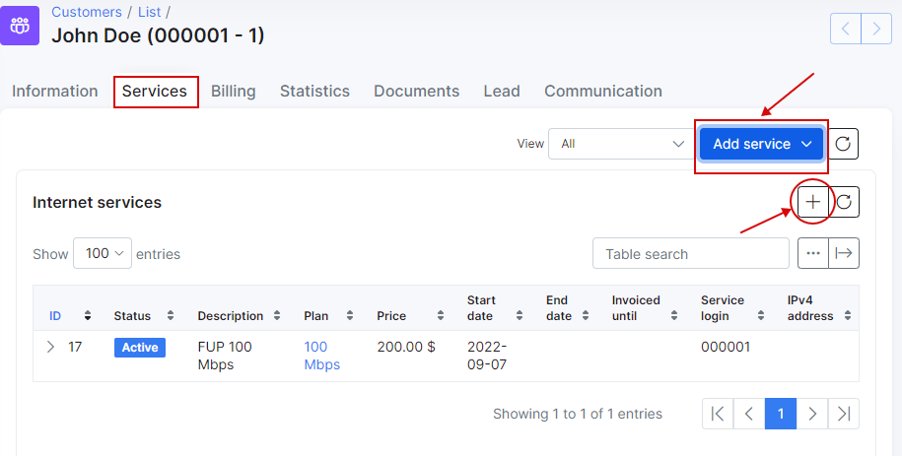
Task: Go to next customer arrow
Action: (x=876, y=29)
